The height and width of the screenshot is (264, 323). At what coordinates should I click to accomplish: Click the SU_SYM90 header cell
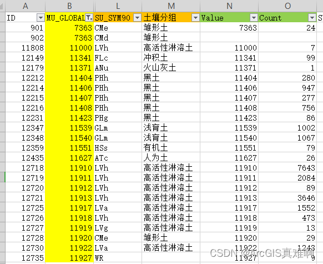click(x=118, y=18)
